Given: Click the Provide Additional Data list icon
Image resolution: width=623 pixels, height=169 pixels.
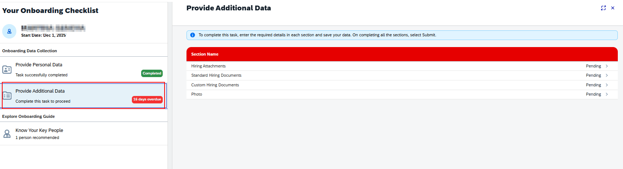Looking at the screenshot, I should click(7, 96).
